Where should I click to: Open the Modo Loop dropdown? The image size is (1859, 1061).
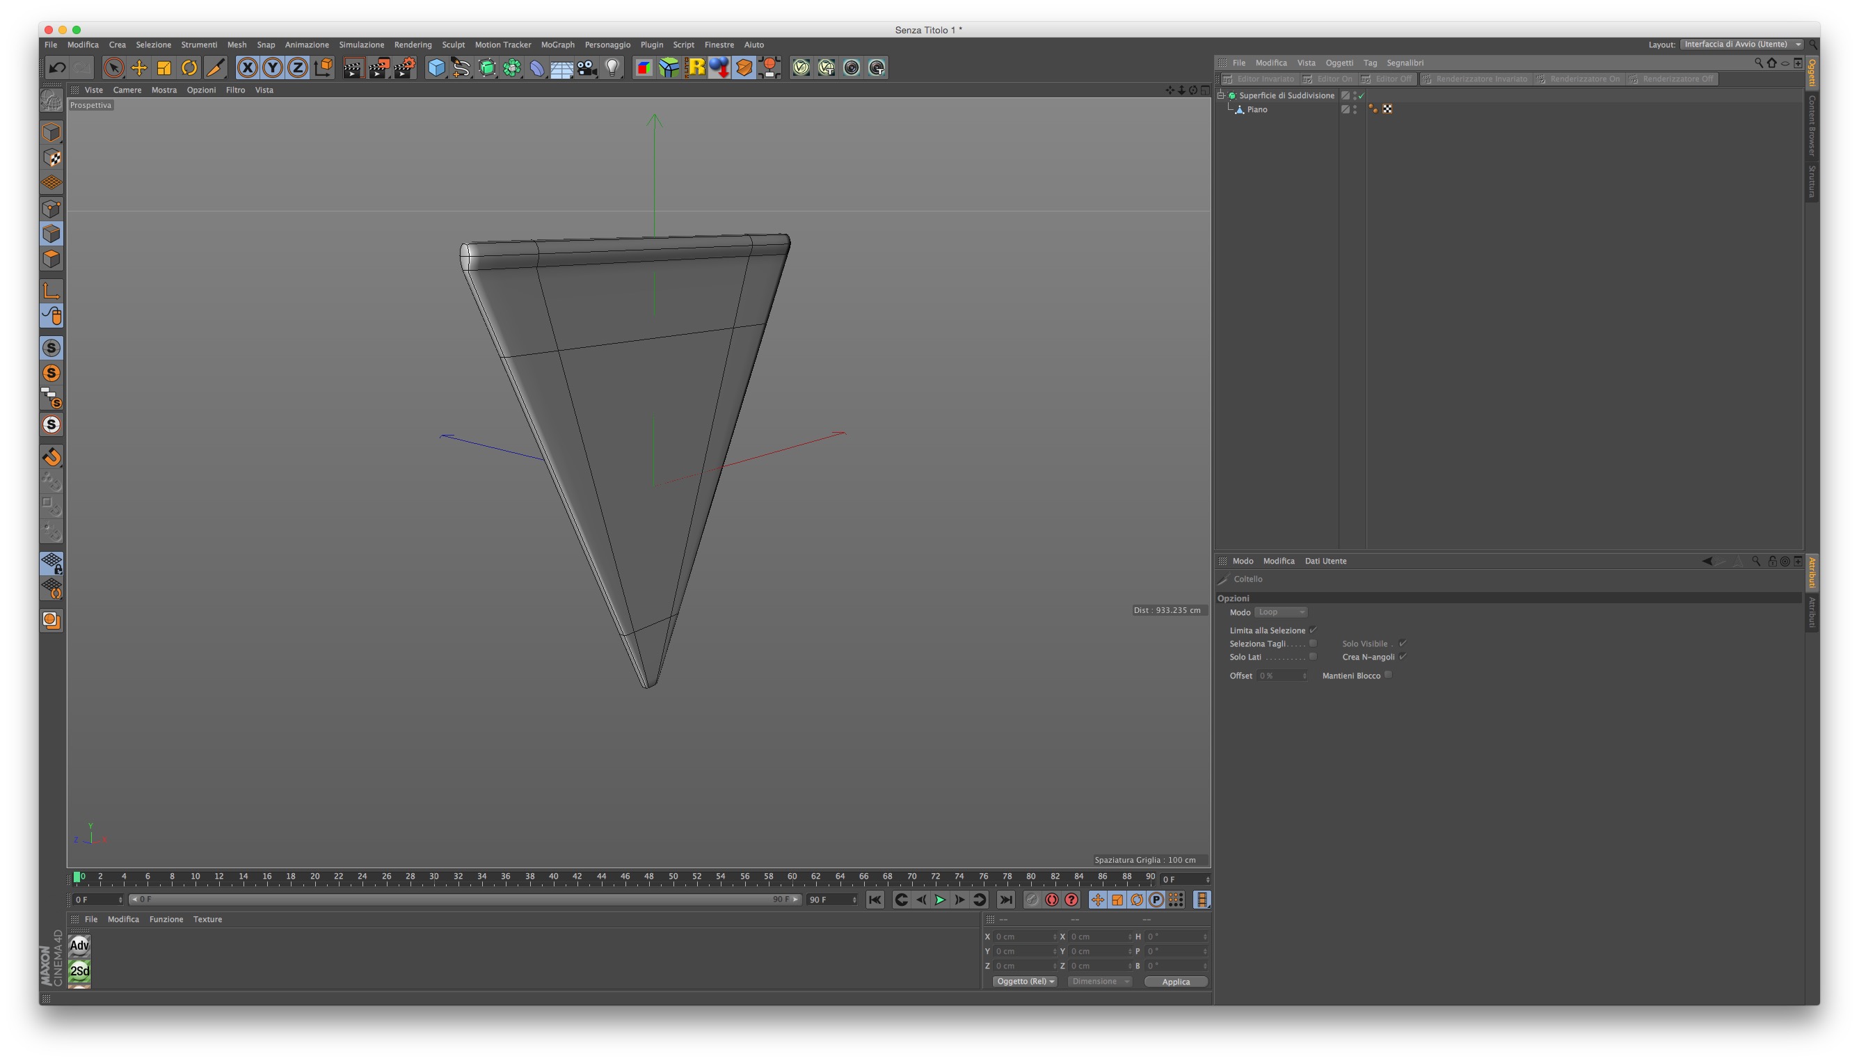(1280, 612)
